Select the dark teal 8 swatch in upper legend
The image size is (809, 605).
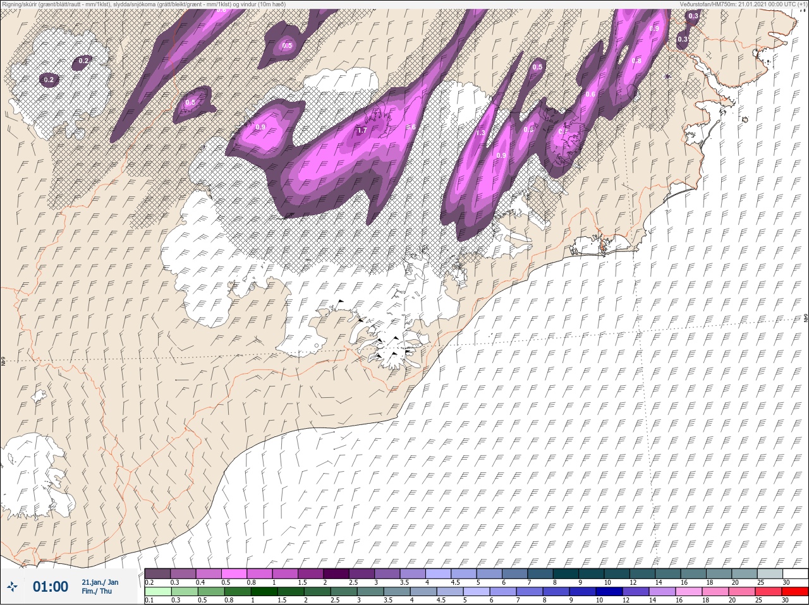click(566, 573)
